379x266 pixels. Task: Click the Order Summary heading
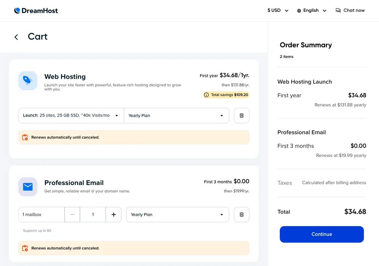click(306, 45)
